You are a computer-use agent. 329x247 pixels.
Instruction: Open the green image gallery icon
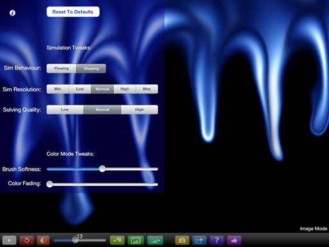(x=136, y=240)
